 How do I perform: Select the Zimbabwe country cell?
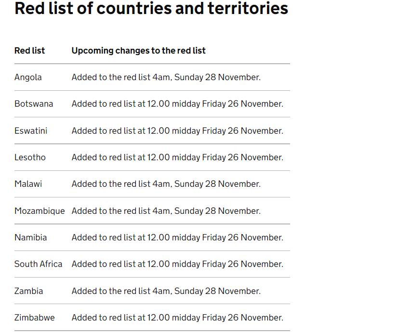34,318
